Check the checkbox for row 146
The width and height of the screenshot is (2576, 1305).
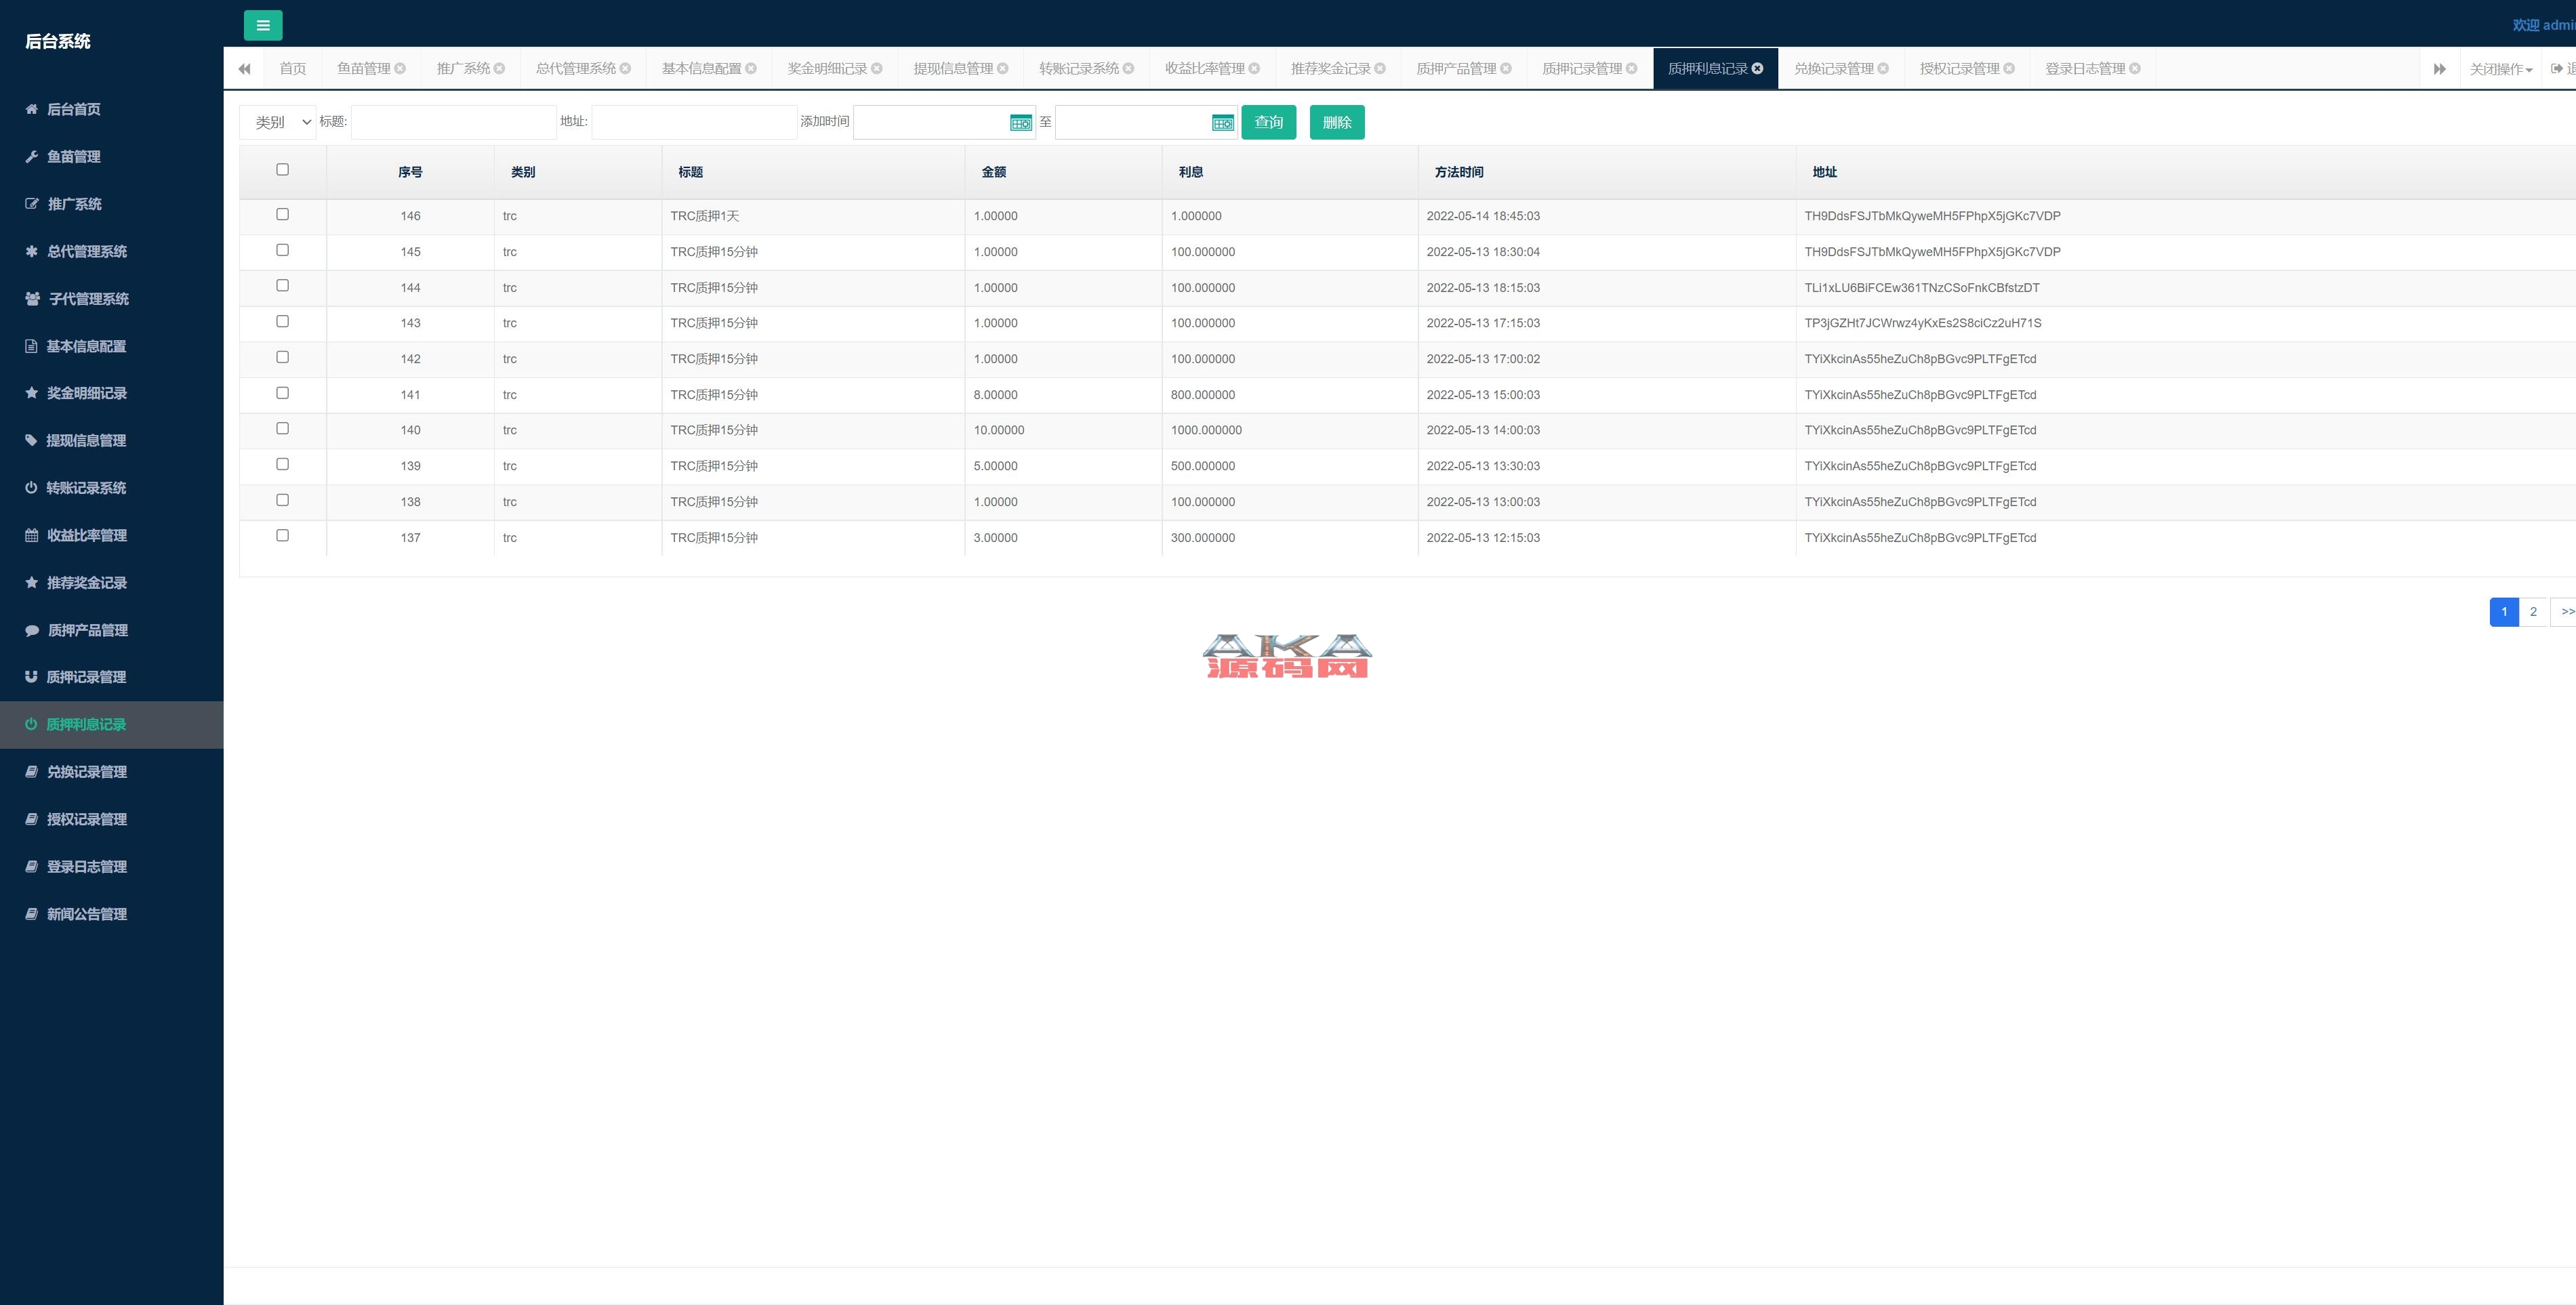click(x=282, y=214)
